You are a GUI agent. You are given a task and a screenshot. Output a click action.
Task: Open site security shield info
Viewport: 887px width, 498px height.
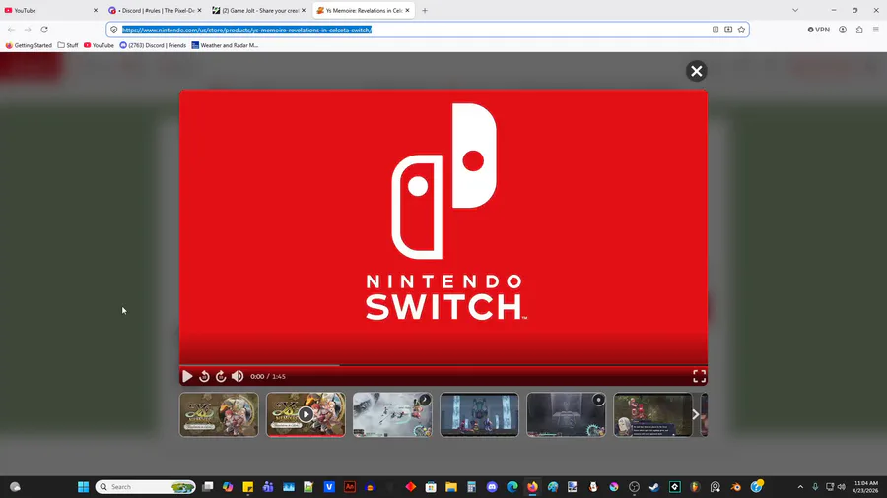click(113, 30)
